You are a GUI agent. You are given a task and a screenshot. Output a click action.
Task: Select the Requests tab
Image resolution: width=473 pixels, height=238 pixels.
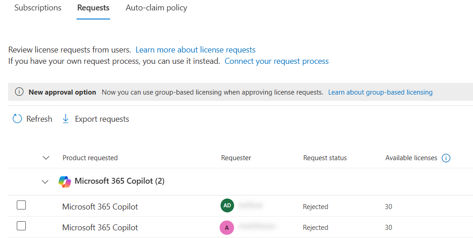93,8
